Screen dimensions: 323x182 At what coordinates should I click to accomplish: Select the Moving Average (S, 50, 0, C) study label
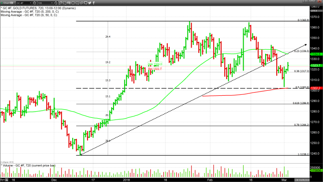click(x=28, y=15)
